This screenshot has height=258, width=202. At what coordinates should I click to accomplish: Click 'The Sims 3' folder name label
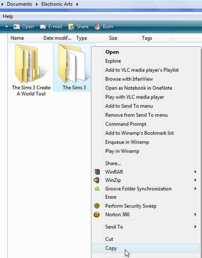[74, 87]
